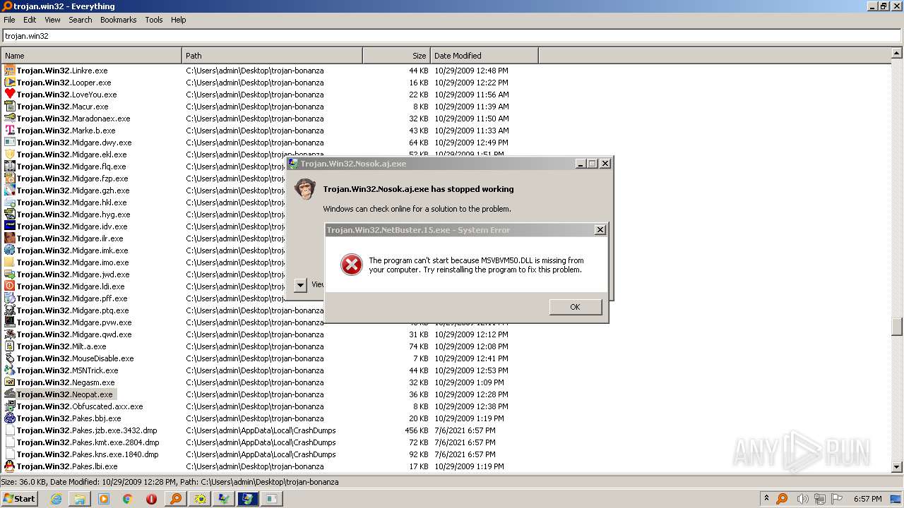The image size is (904, 508).
Task: Show hidden system tray icons
Action: pyautogui.click(x=767, y=498)
